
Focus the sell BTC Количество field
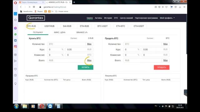pos(142,44)
